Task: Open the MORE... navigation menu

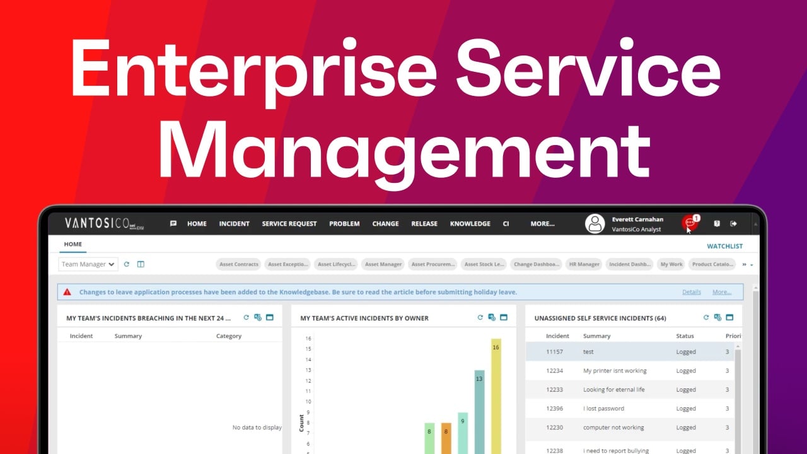Action: tap(542, 223)
